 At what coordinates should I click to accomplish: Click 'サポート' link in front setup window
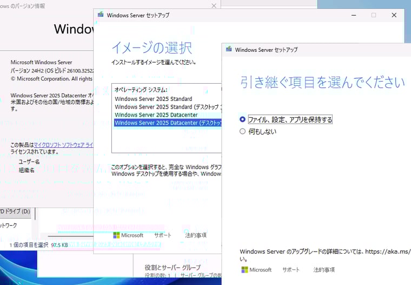(291, 270)
